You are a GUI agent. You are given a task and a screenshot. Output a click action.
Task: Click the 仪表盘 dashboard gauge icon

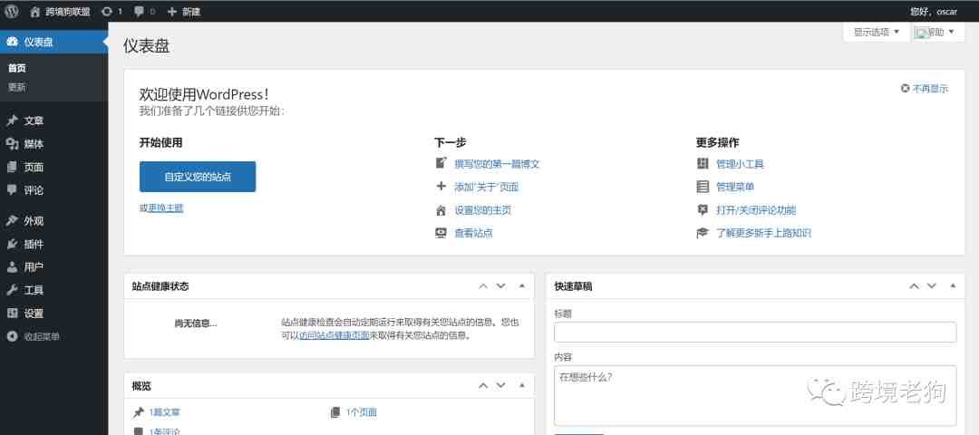[x=12, y=42]
